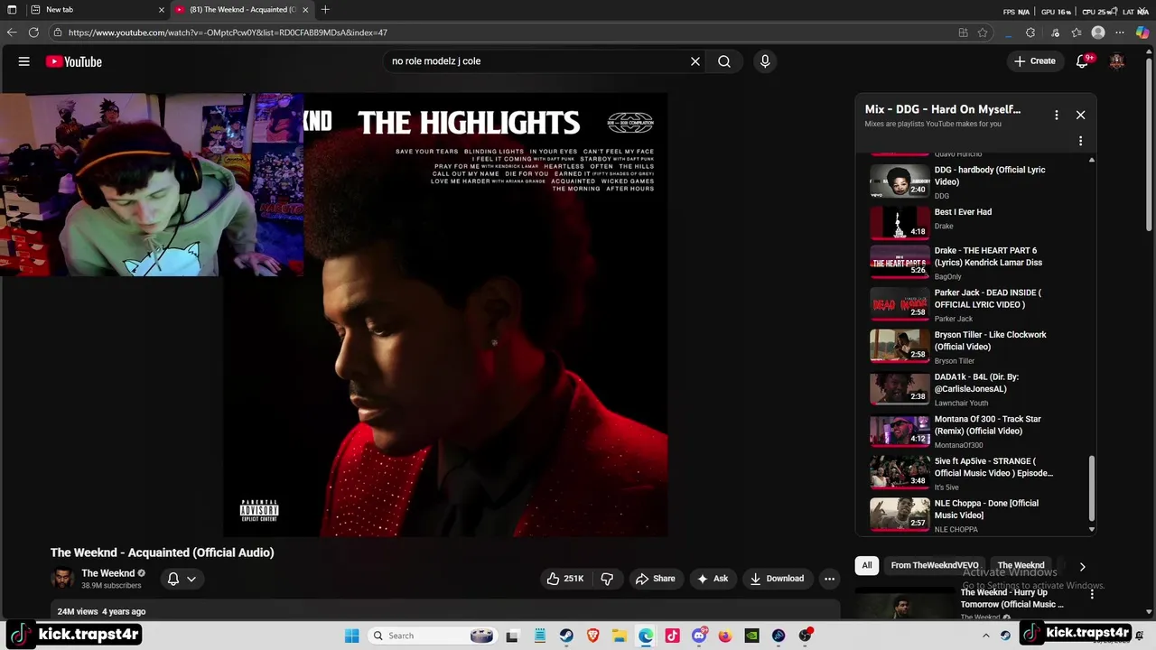Play Montana Of 300 Track Star entry
The height and width of the screenshot is (650, 1156).
tap(975, 432)
